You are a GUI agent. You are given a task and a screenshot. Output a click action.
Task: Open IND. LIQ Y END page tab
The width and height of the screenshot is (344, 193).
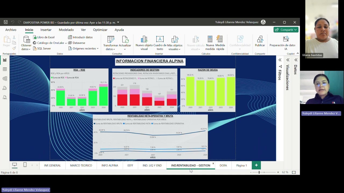click(x=152, y=165)
